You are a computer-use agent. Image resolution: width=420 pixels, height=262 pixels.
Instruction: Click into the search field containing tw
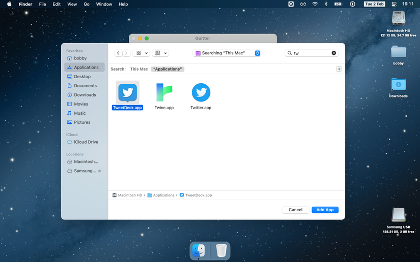pyautogui.click(x=311, y=53)
